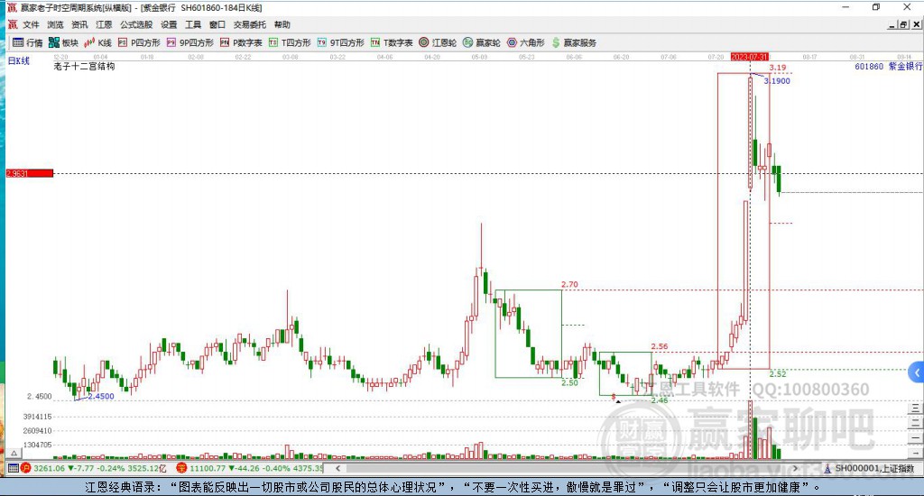Switch to the K线 candlestick chart
924x496 pixels.
pos(97,42)
